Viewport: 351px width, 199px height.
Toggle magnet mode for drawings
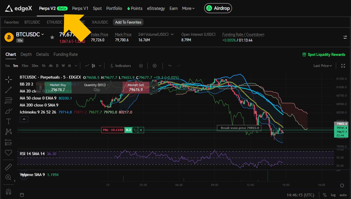click(8, 192)
